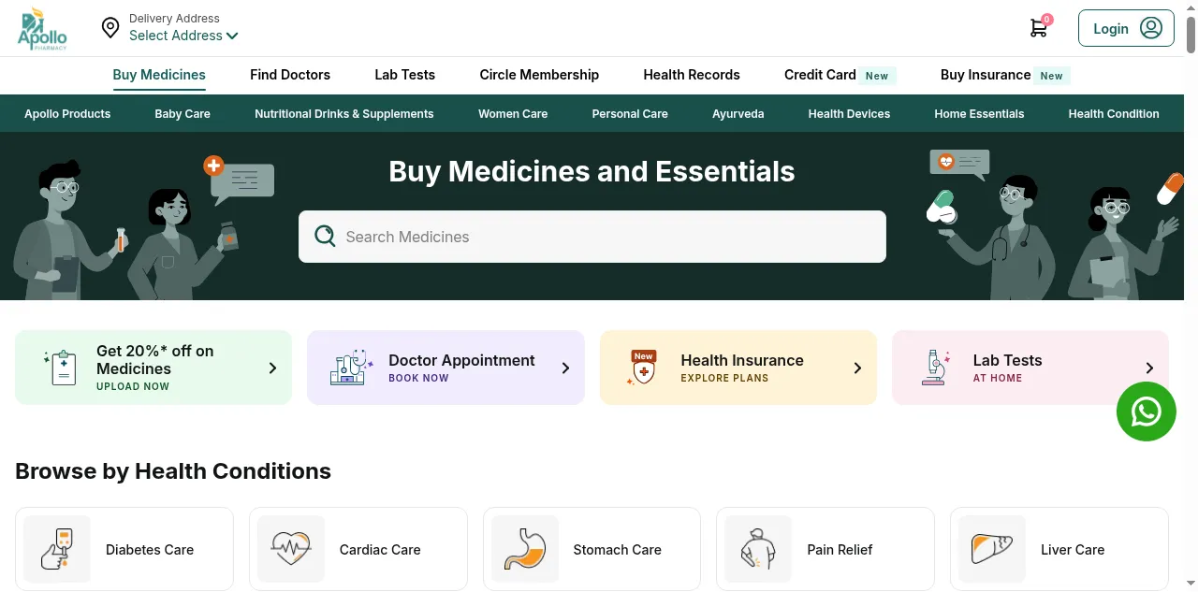Screen dimensions: 1198x592
Task: Click the New badge next to Buy Insurance
Action: tap(1052, 76)
